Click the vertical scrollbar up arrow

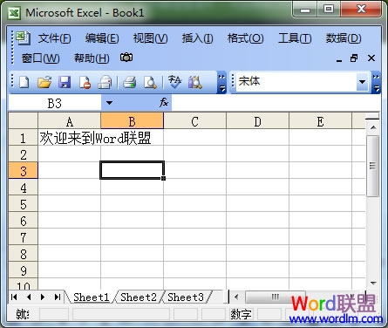pyautogui.click(x=373, y=127)
